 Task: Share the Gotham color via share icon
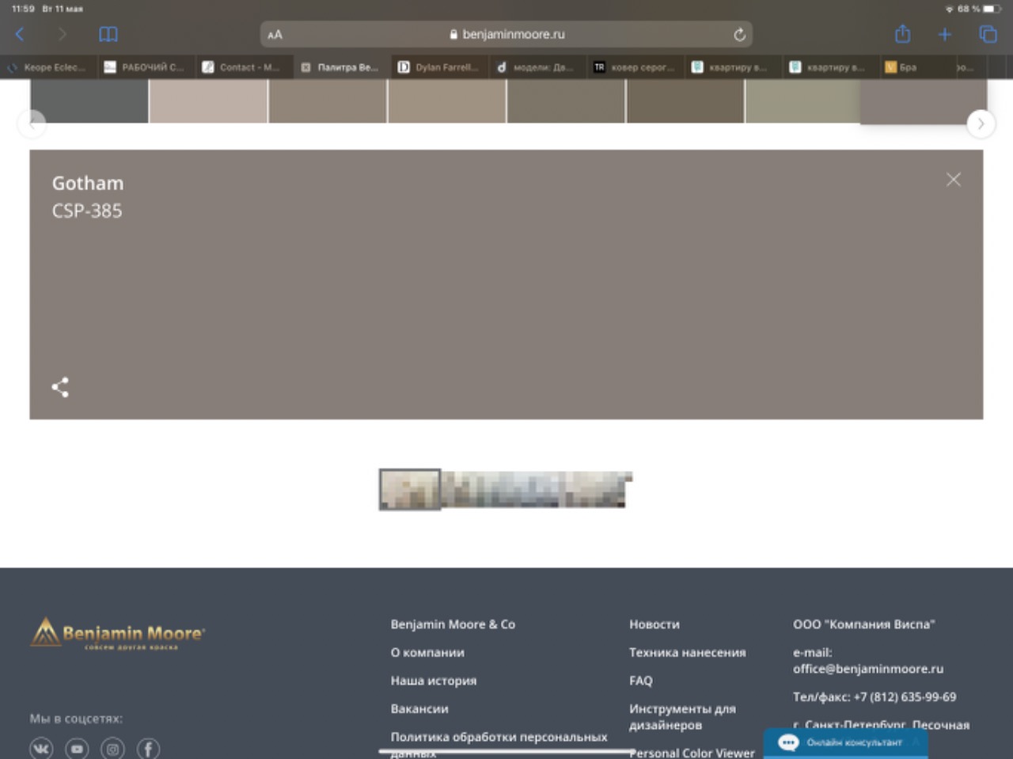[60, 387]
